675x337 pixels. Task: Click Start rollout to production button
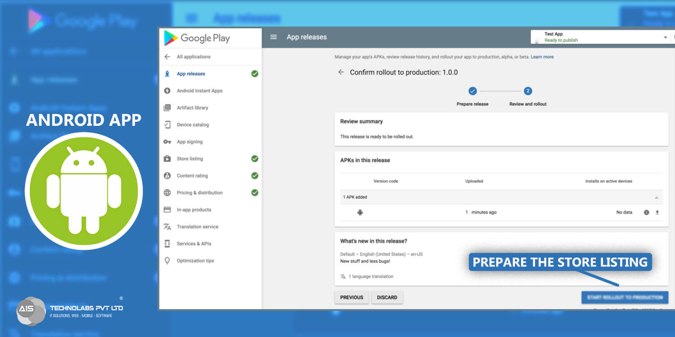coord(625,297)
